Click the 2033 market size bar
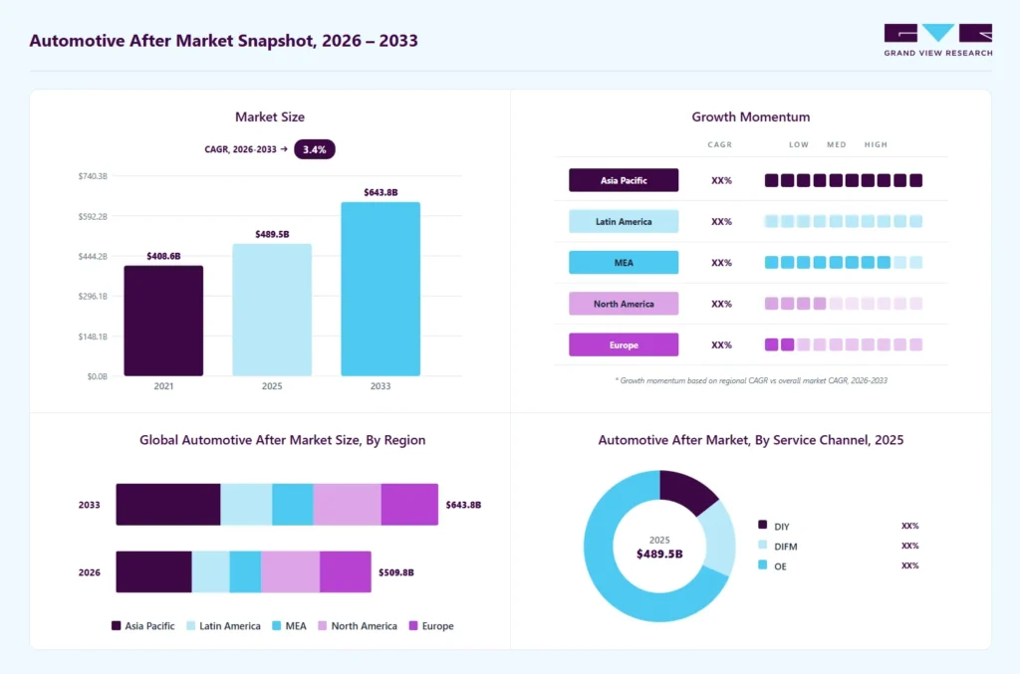The image size is (1020, 674). pos(381,290)
